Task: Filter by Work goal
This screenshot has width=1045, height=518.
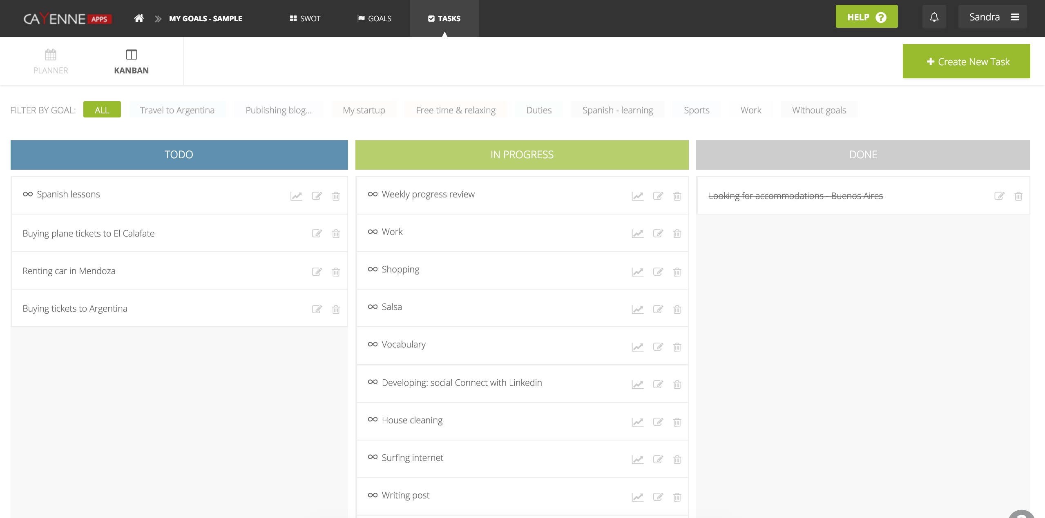Action: click(751, 110)
